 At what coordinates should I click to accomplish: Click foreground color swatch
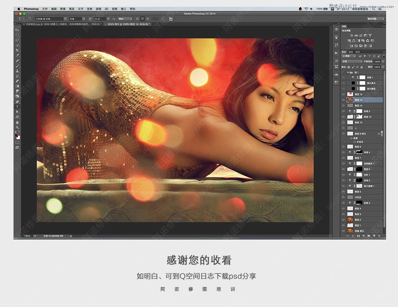16,136
